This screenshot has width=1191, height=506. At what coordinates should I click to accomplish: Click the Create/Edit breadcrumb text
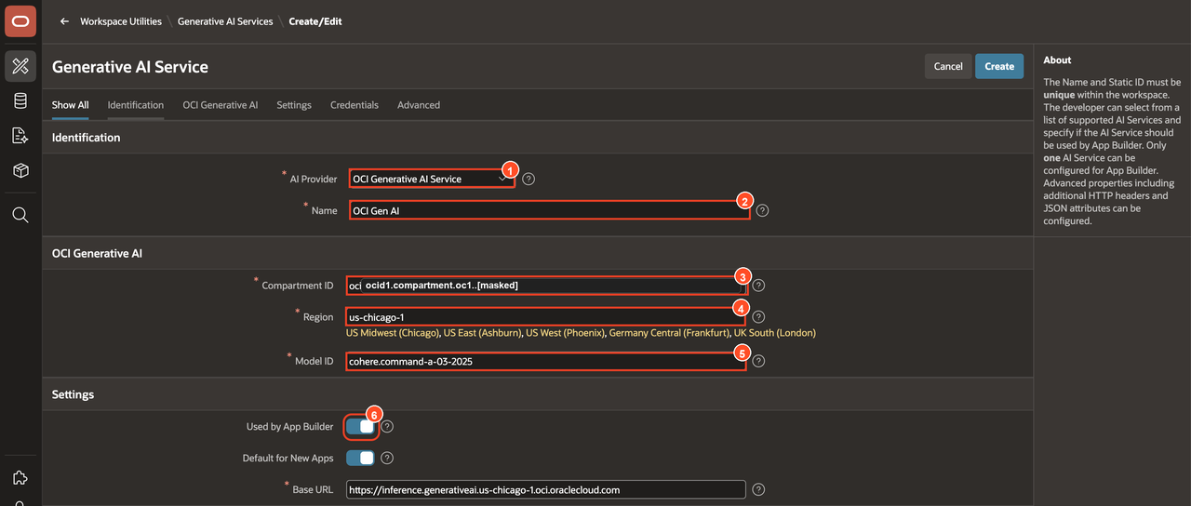click(315, 21)
